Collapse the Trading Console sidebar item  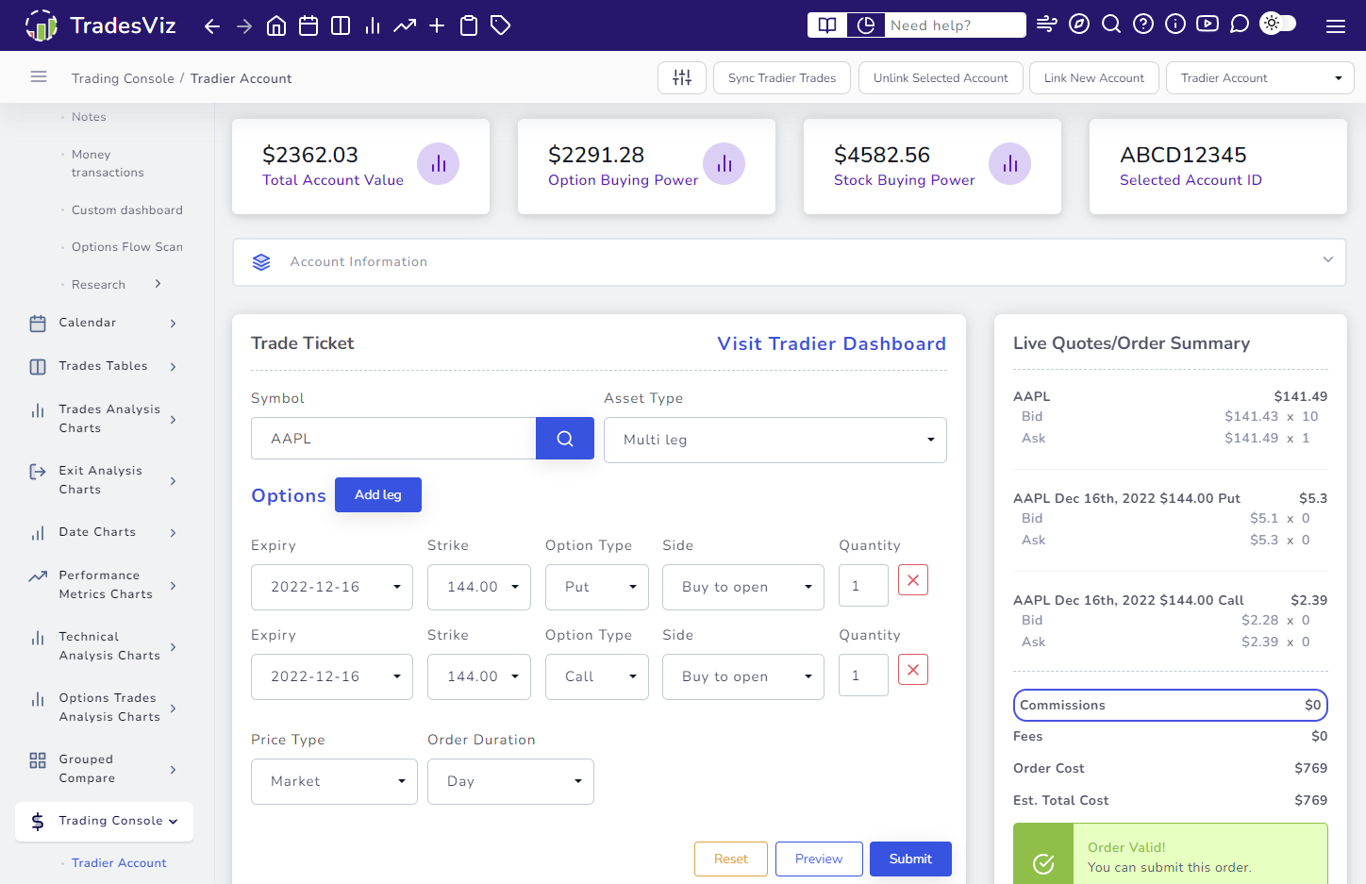[x=104, y=821]
